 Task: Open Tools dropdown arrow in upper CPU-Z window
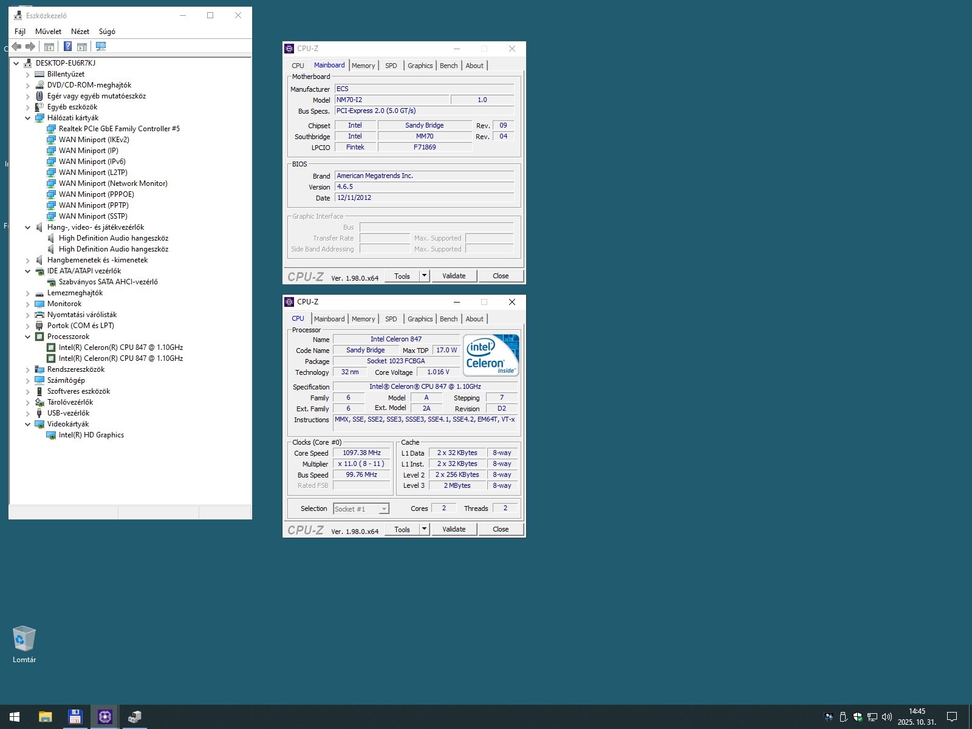[x=425, y=276]
